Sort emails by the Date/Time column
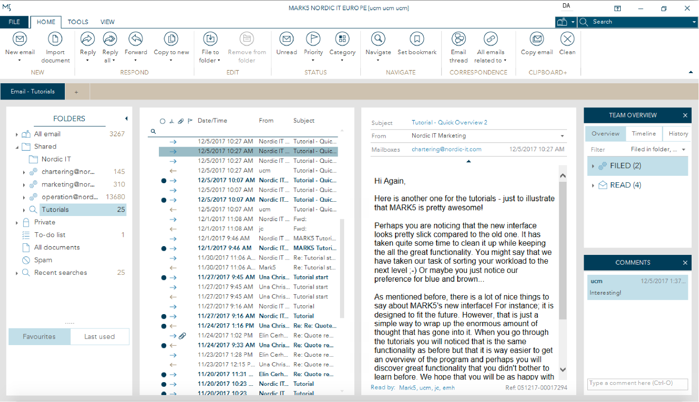This screenshot has height=402, width=699. [x=213, y=121]
